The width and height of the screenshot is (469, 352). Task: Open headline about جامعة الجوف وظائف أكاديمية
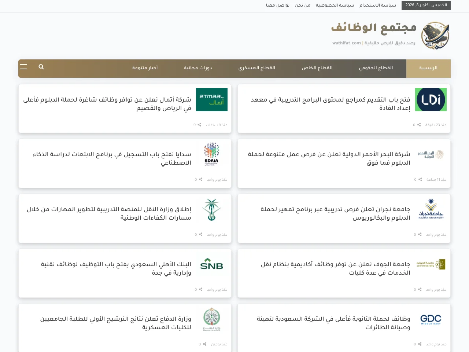point(335,268)
